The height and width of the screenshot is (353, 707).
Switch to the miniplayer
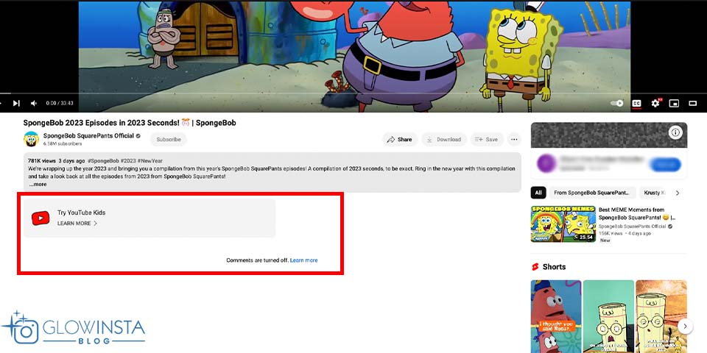coord(674,103)
